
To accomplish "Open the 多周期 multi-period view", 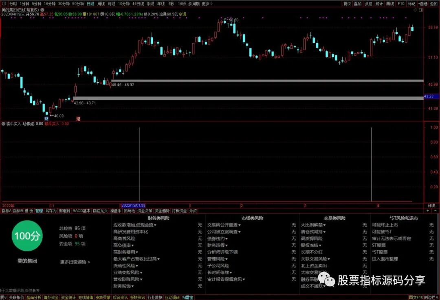I will pyautogui.click(x=194, y=4).
